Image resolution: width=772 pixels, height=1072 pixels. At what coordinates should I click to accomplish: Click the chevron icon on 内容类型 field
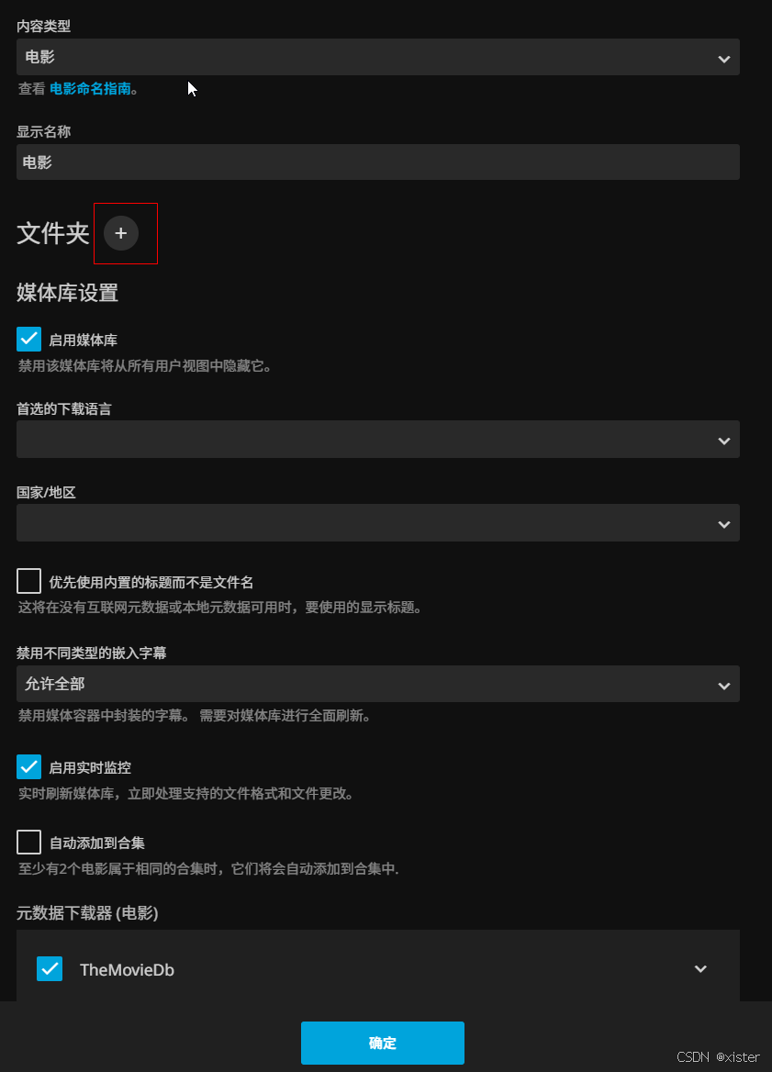(724, 59)
